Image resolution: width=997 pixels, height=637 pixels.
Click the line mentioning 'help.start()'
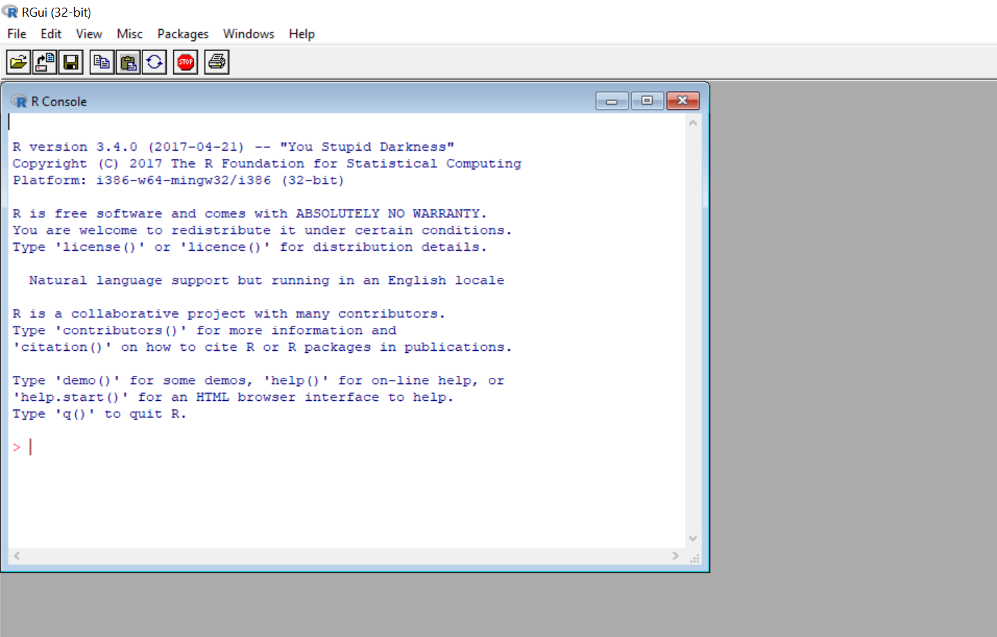click(x=233, y=397)
